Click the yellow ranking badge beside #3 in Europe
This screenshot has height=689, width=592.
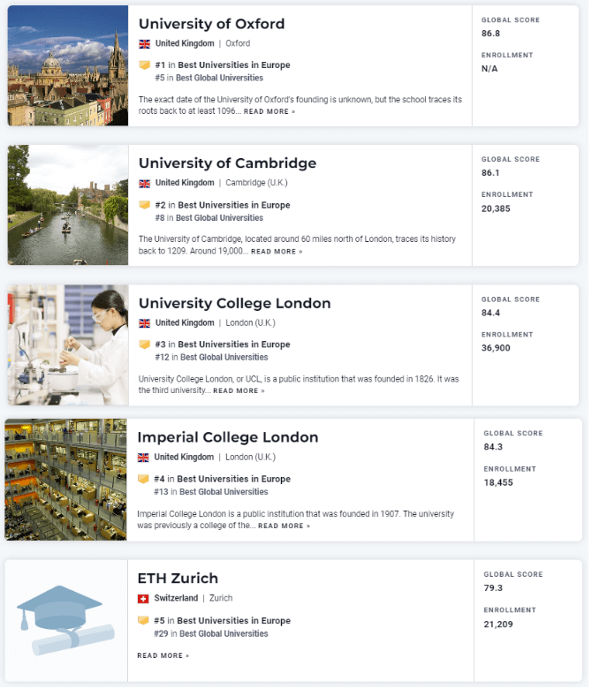144,344
